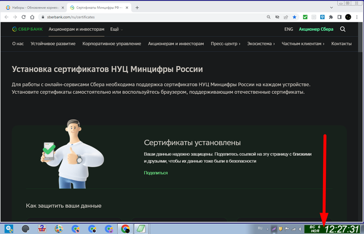Screen dimensions: 364x234
Task: Click the address bar URL field
Action: [x=153, y=17]
